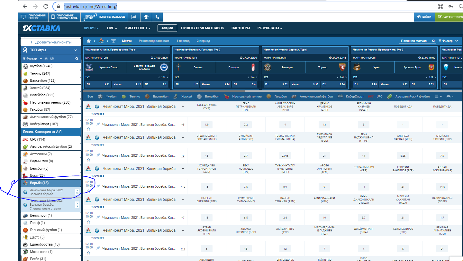The width and height of the screenshot is (463, 261).
Task: Click the pin icon in the +5 match row
Action: click(98, 124)
